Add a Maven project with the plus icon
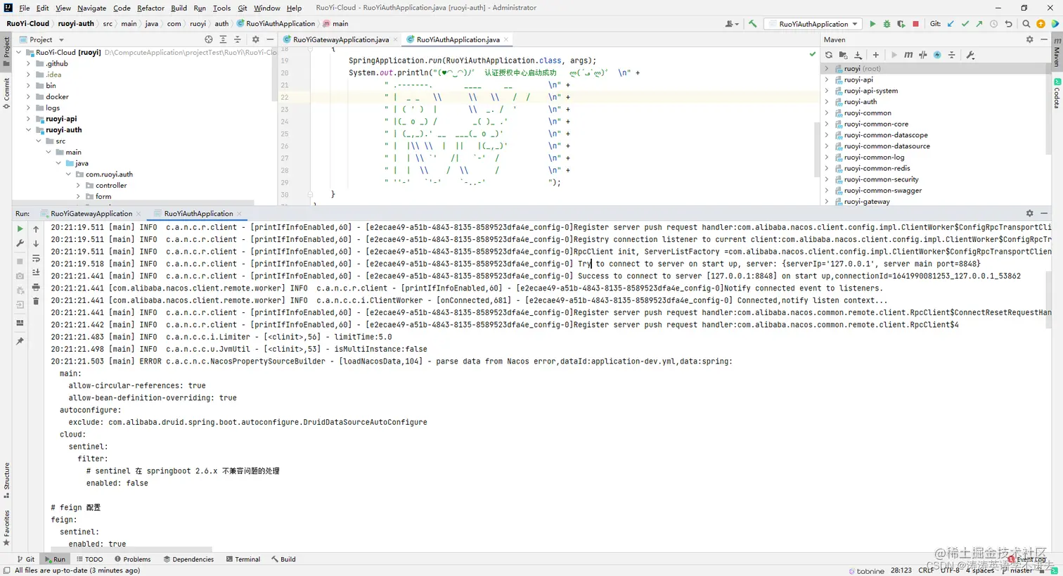The height and width of the screenshot is (576, 1063). coord(875,55)
